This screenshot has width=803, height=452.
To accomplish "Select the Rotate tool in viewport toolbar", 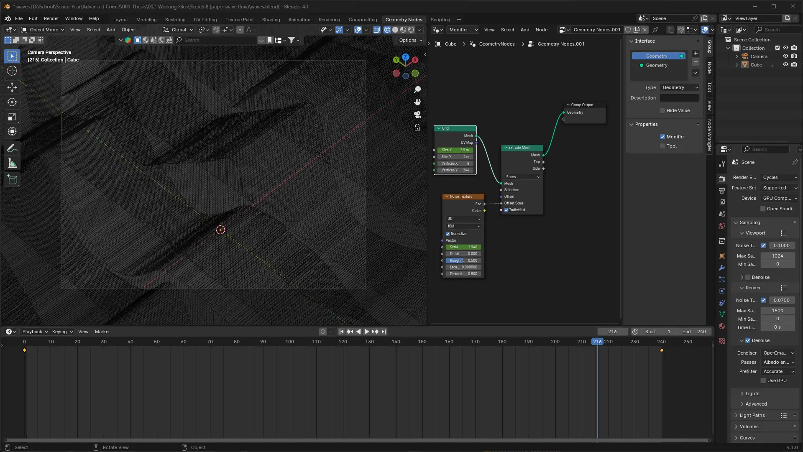I will click(12, 102).
